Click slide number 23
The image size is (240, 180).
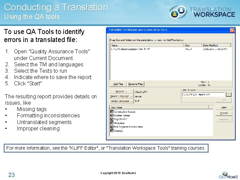pyautogui.click(x=12, y=175)
